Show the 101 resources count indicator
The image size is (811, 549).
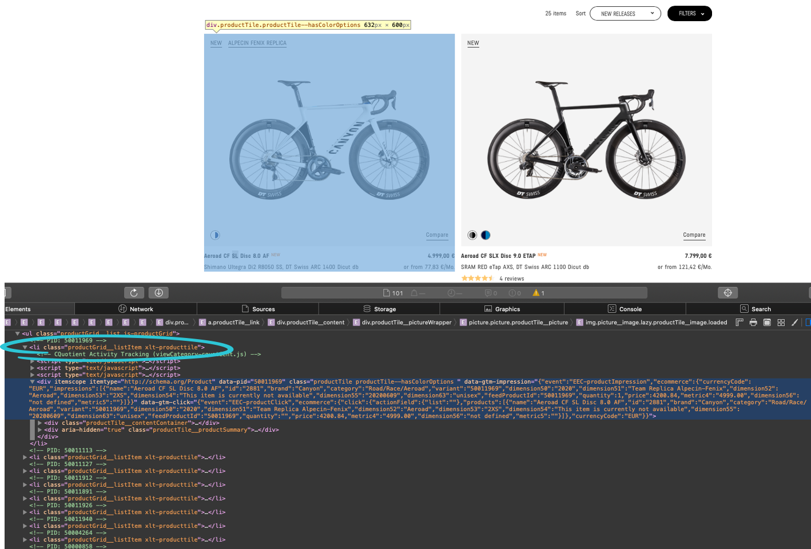[x=393, y=293]
